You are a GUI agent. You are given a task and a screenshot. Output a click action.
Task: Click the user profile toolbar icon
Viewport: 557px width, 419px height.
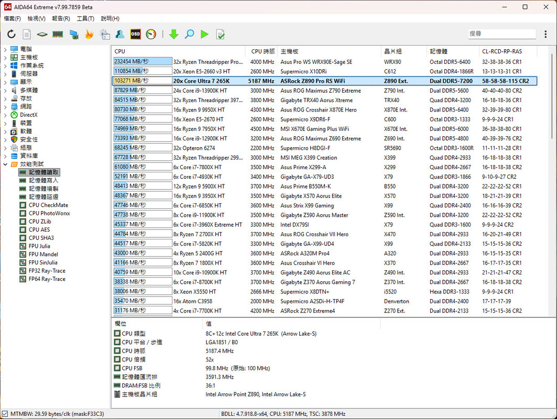[120, 34]
